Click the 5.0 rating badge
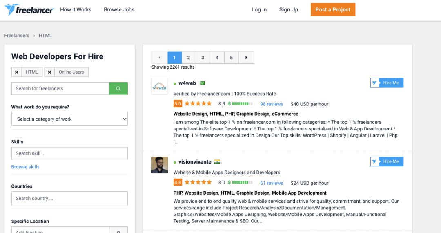The image size is (441, 233). point(178,103)
